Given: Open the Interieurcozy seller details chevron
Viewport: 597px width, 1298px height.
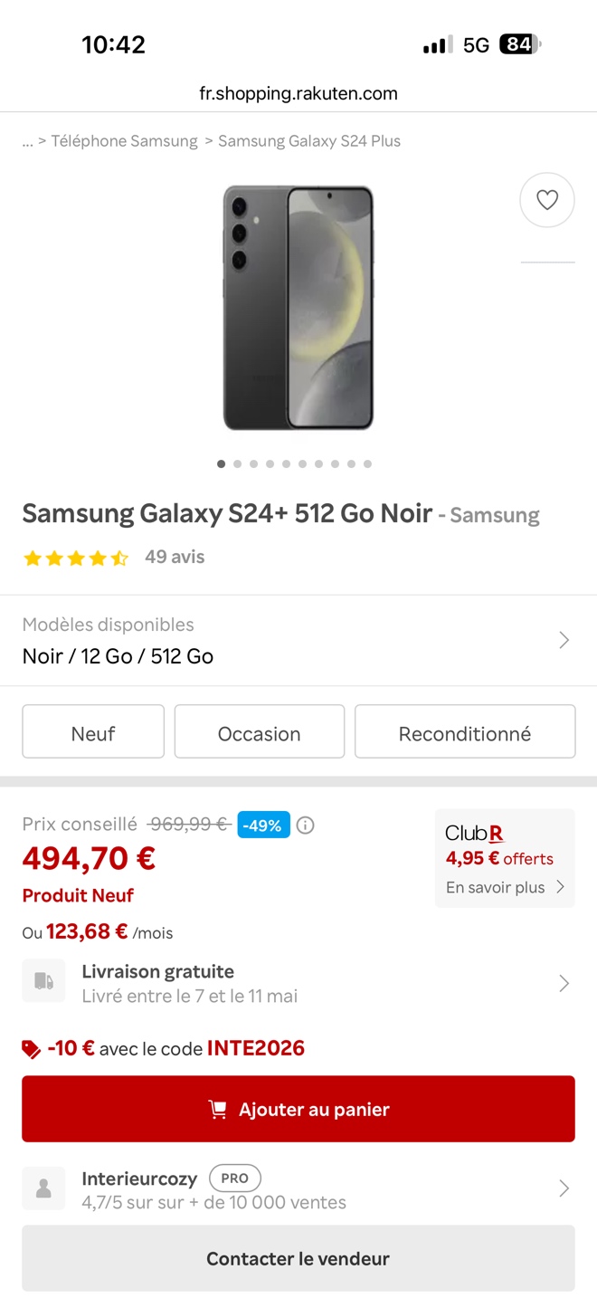Looking at the screenshot, I should pyautogui.click(x=564, y=1188).
